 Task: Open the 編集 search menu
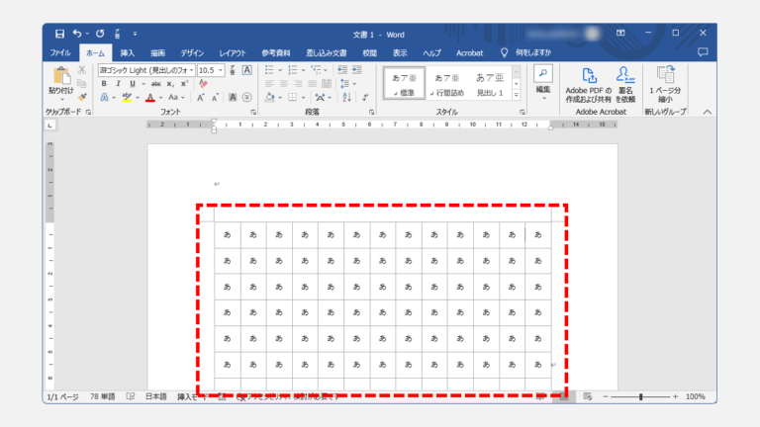click(543, 82)
